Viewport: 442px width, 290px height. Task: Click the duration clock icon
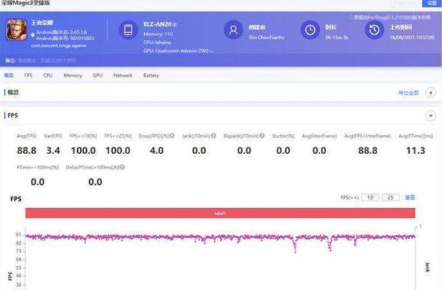[x=310, y=30]
